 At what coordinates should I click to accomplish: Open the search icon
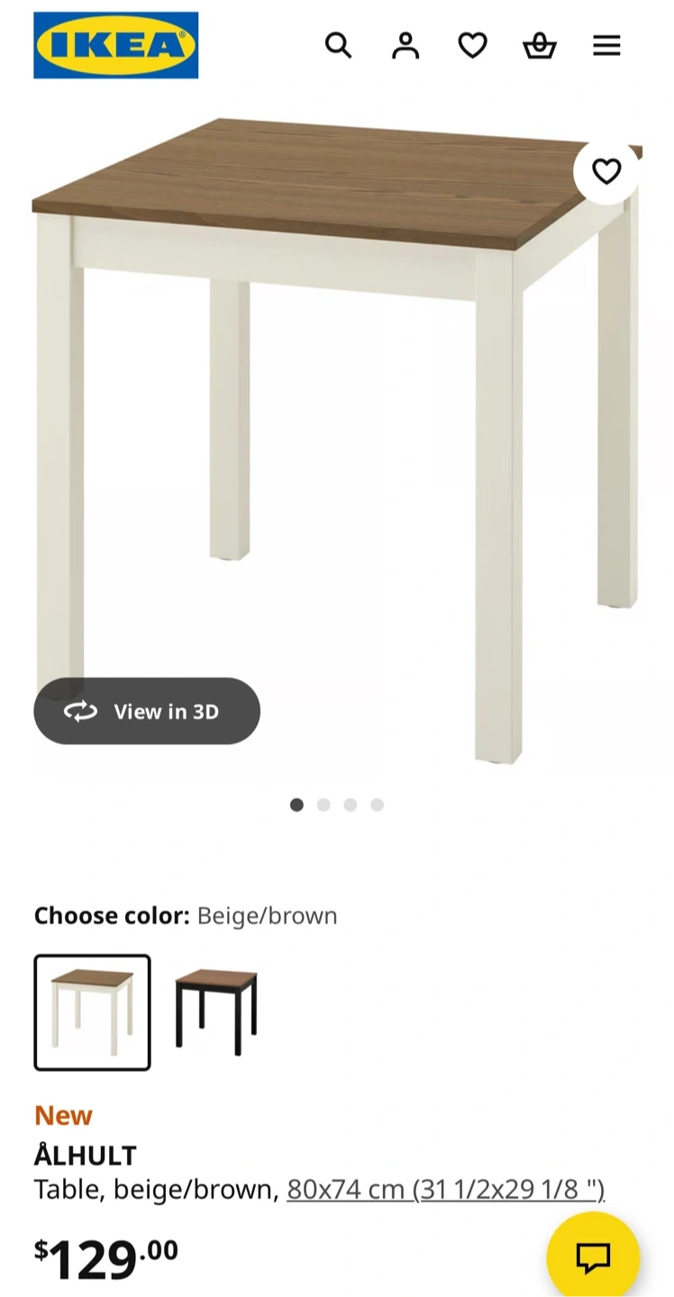click(x=338, y=45)
